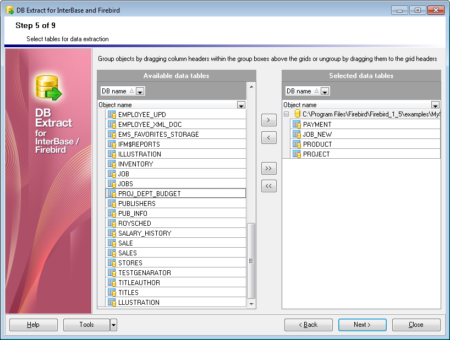450x340 pixels.
Task: Add all tables with the >> button
Action: 268,169
